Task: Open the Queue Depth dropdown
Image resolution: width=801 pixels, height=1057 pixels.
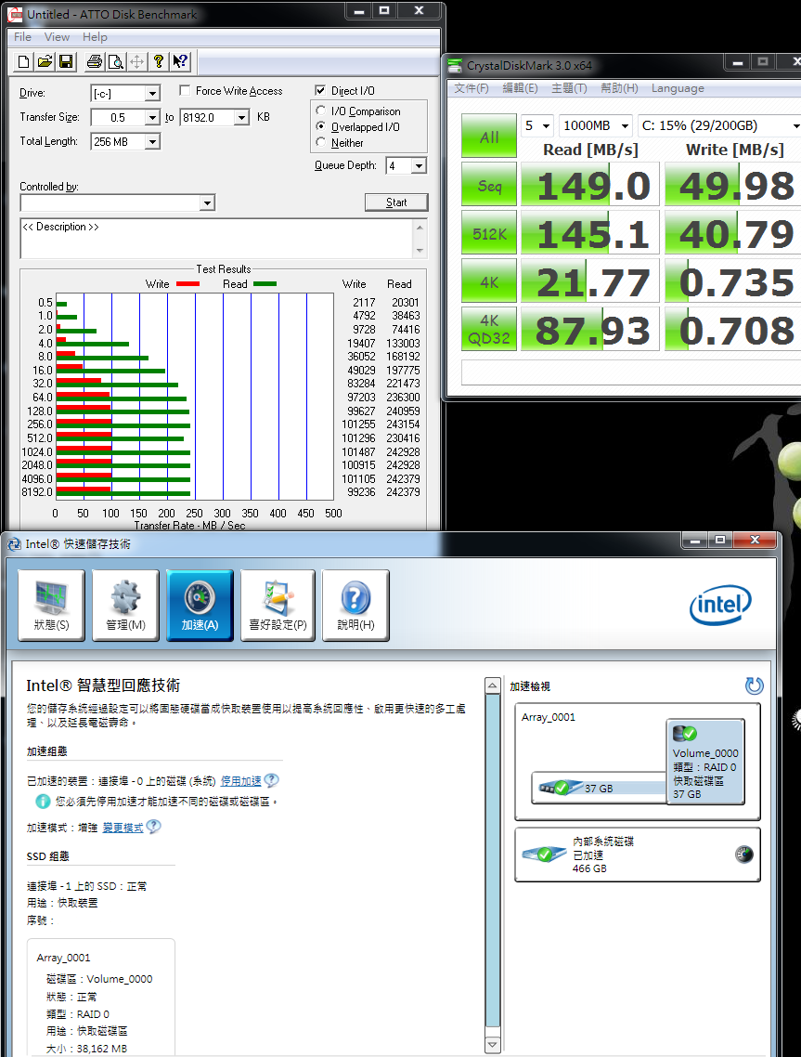Action: coord(419,166)
